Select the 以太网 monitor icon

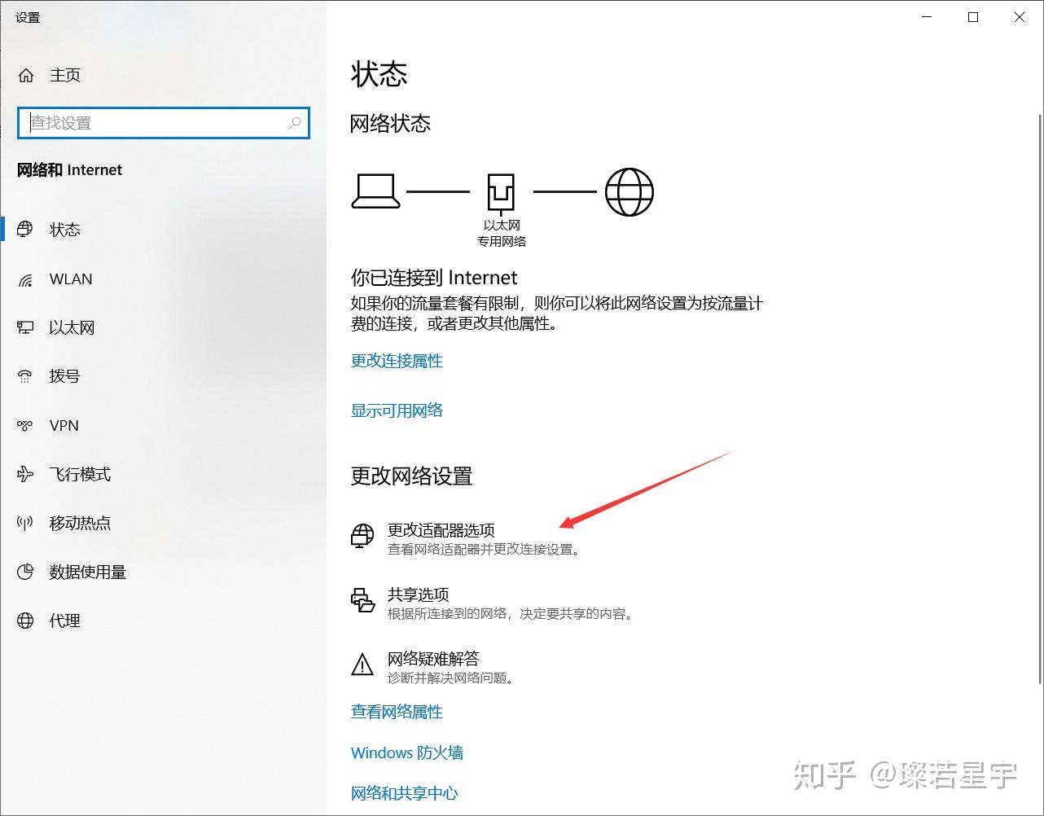pos(25,327)
